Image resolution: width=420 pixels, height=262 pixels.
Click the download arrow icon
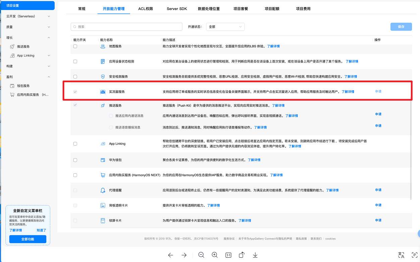click(x=255, y=255)
